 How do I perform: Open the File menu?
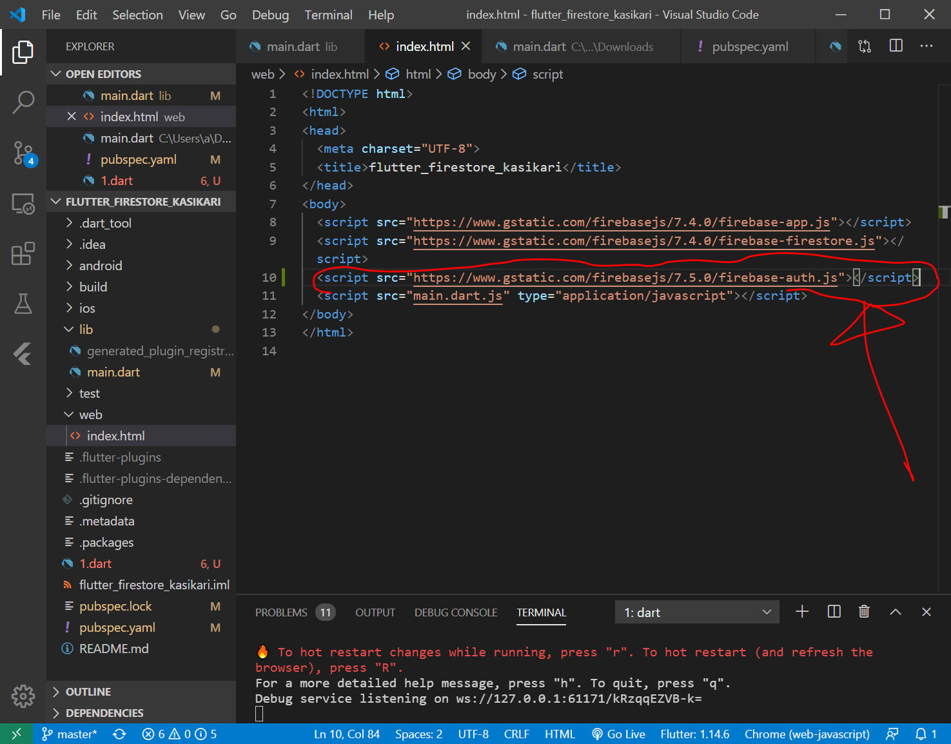51,15
